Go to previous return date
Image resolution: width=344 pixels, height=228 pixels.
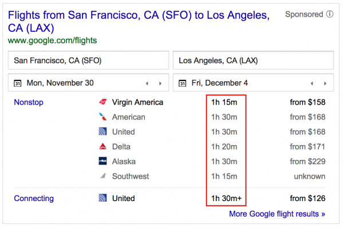[x=312, y=83]
